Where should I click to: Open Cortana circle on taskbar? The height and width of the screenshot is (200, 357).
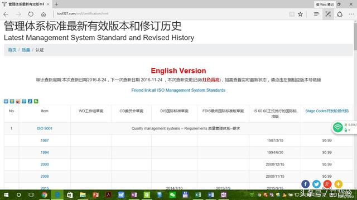(x=18, y=195)
